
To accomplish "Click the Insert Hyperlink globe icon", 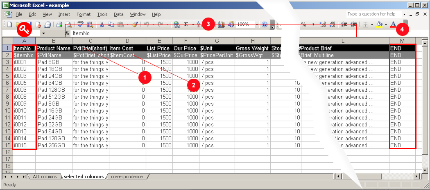I will pyautogui.click(x=177, y=24).
